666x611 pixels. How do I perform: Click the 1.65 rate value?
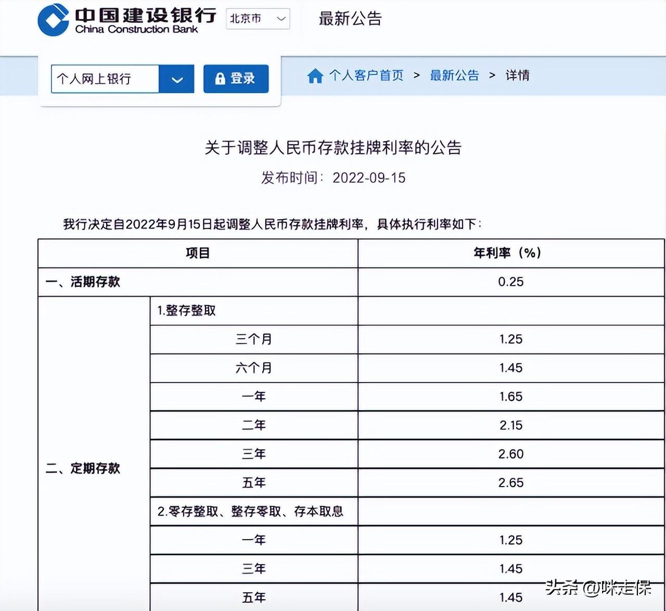511,397
